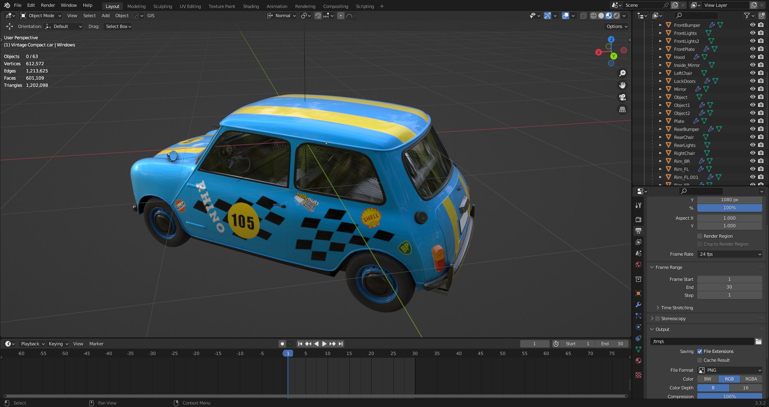Image resolution: width=769 pixels, height=407 pixels.
Task: Open the Material properties tab
Action: (638, 361)
